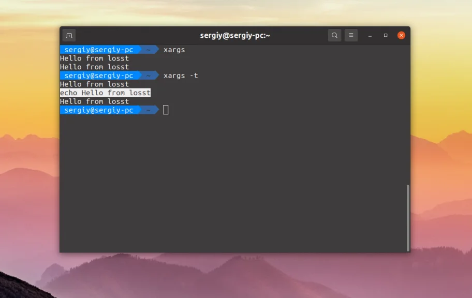472x298 pixels.
Task: Click the highlighted echo Hello from losst line
Action: coord(105,92)
